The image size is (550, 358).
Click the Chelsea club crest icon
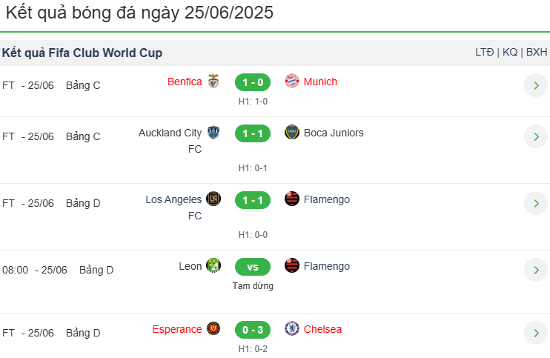click(292, 328)
